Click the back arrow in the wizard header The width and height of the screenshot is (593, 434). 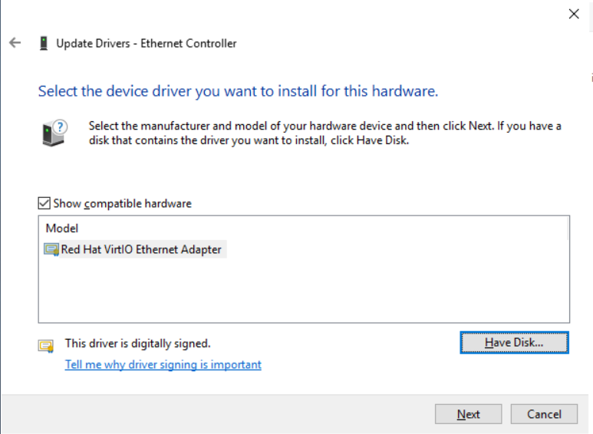point(15,43)
